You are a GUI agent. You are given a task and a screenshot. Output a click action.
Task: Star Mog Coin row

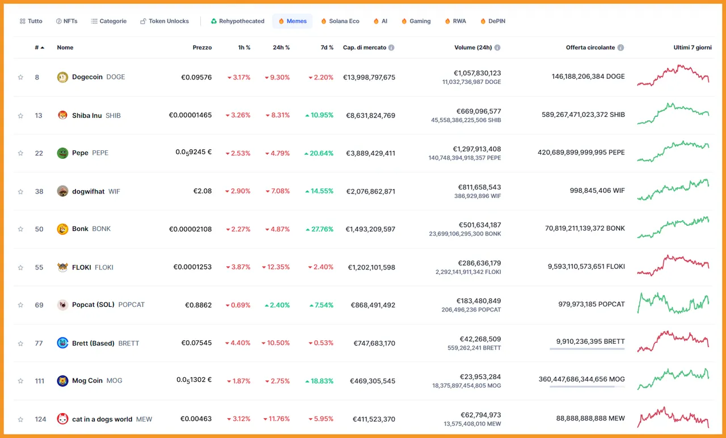tap(20, 381)
